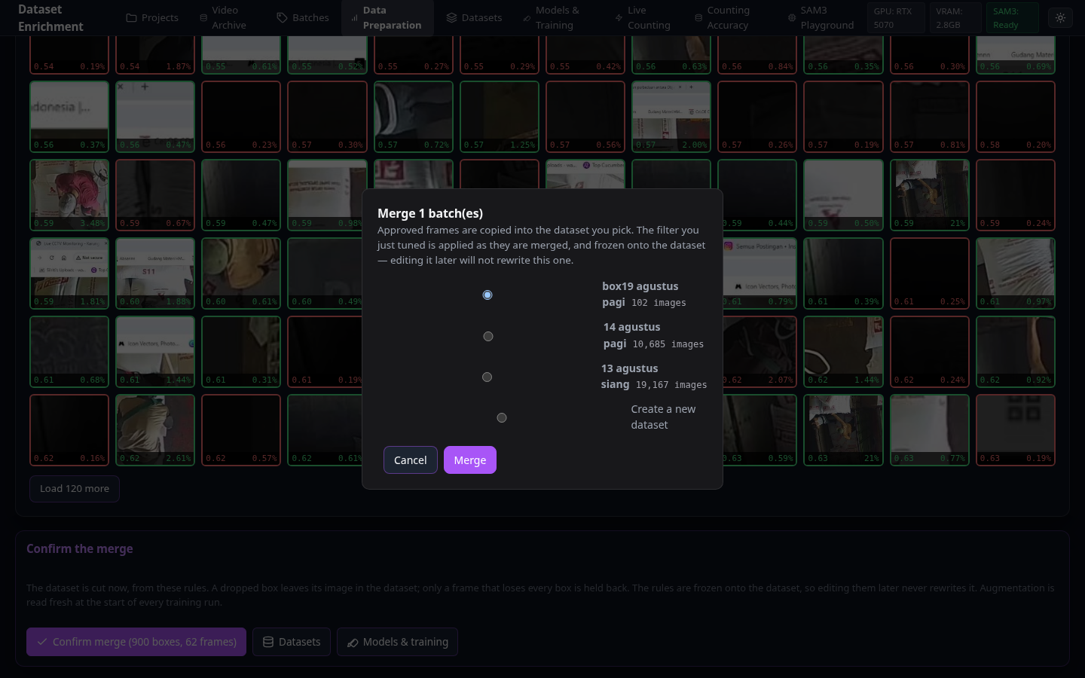
Task: Click the VRAM: 2.8GB status badge
Action: click(955, 18)
